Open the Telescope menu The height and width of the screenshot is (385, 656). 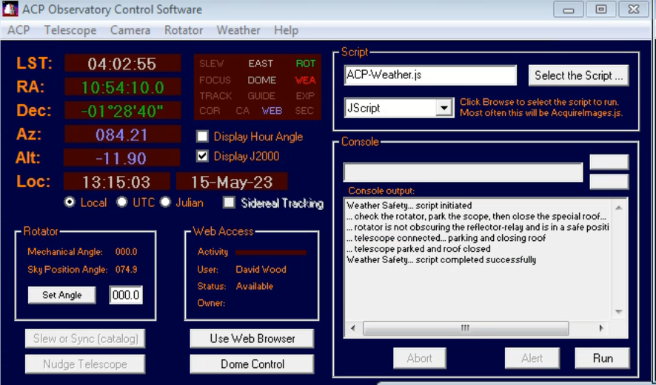(x=70, y=30)
